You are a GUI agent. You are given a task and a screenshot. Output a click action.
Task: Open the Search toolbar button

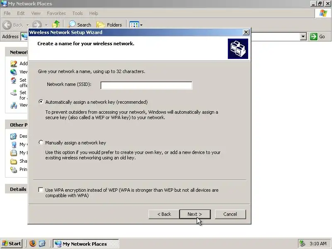[x=80, y=25]
